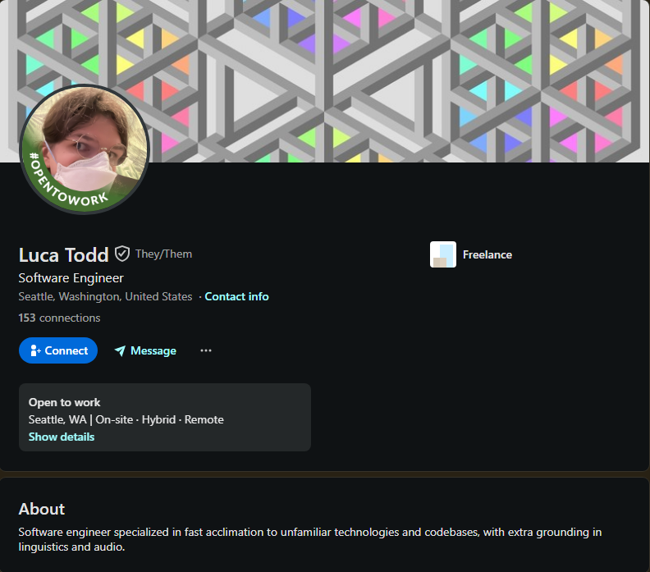Screen dimensions: 650x572
Task: Open the Contact info link
Action: point(236,296)
